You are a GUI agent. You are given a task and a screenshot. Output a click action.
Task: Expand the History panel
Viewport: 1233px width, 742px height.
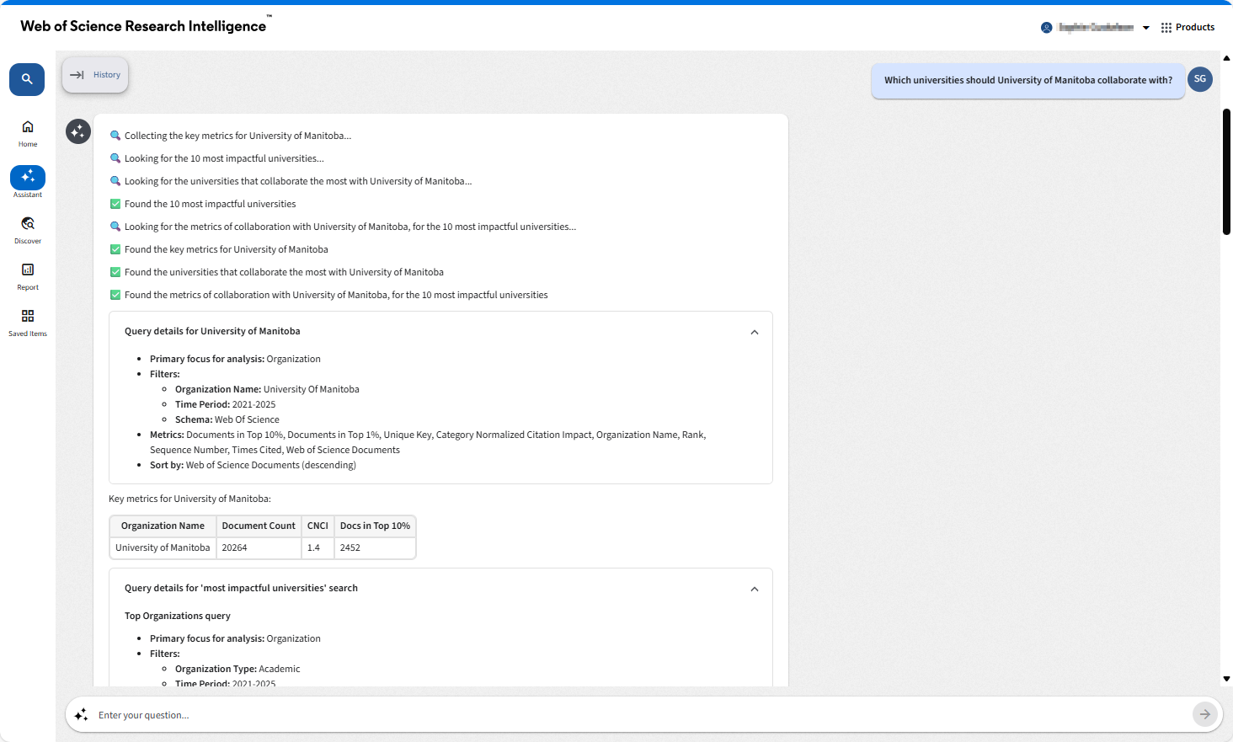click(95, 75)
